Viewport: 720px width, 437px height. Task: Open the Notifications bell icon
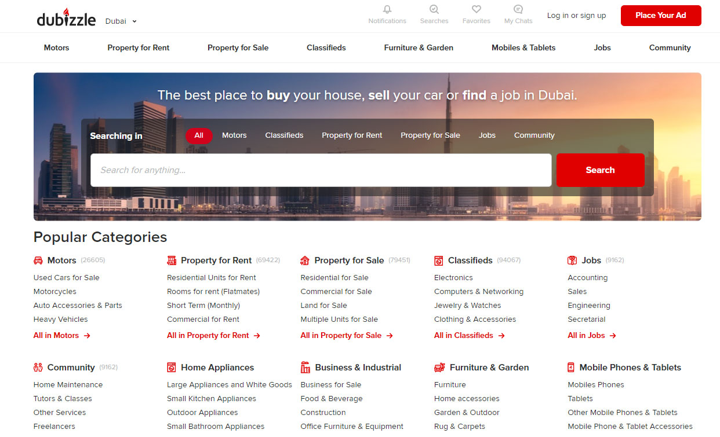[387, 10]
